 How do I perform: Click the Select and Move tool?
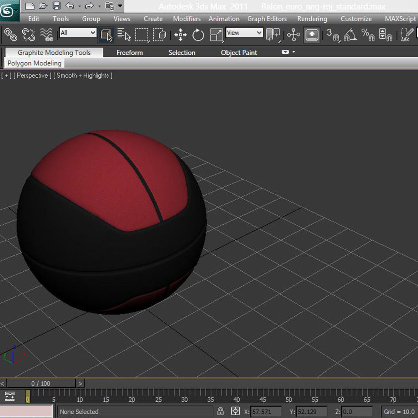coord(180,35)
